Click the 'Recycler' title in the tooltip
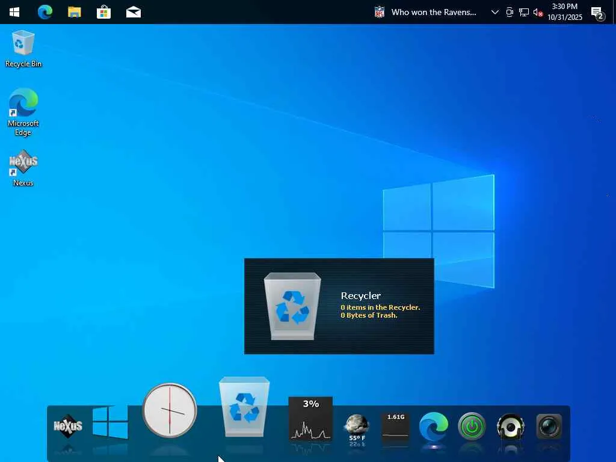This screenshot has height=462, width=616. click(x=361, y=295)
